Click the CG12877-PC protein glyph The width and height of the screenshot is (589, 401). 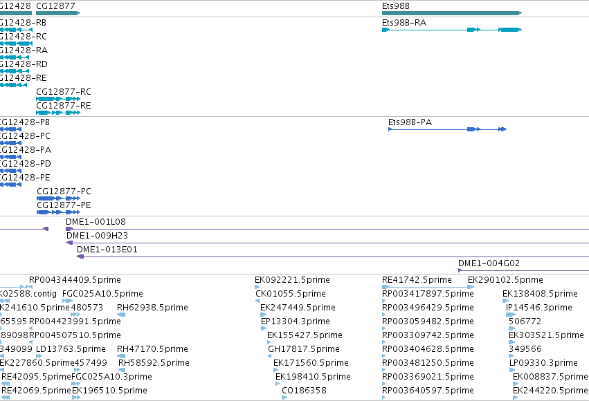click(59, 198)
